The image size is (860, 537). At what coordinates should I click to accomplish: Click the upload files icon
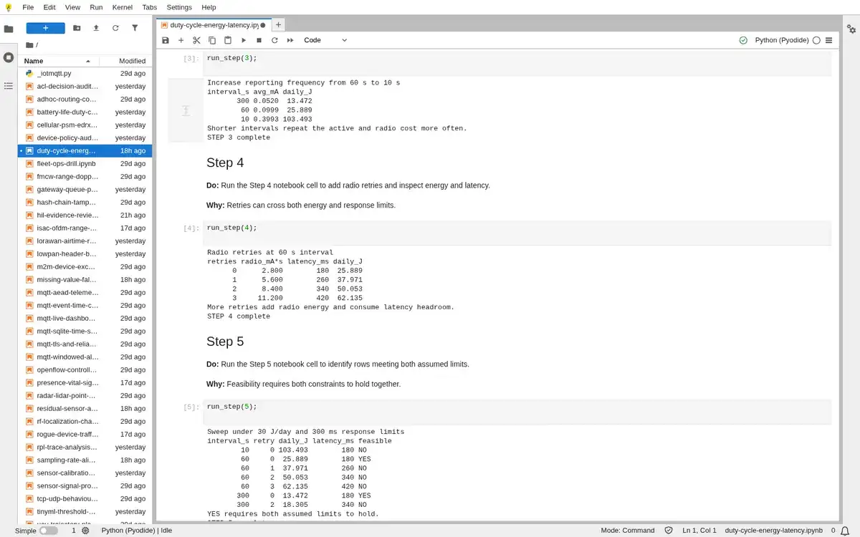pyautogui.click(x=96, y=28)
